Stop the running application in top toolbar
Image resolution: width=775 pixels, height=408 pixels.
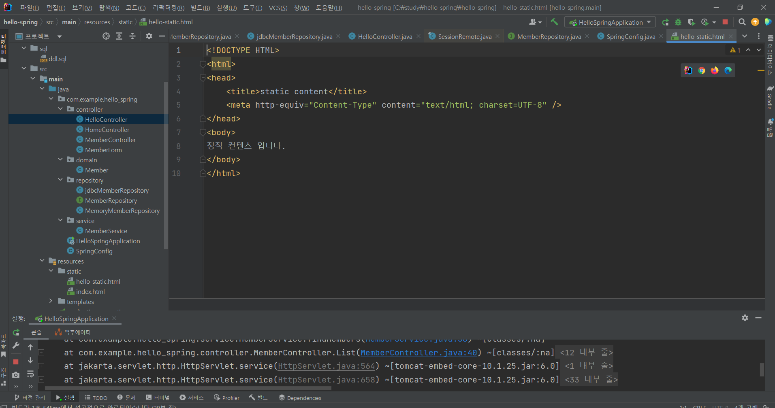point(725,22)
